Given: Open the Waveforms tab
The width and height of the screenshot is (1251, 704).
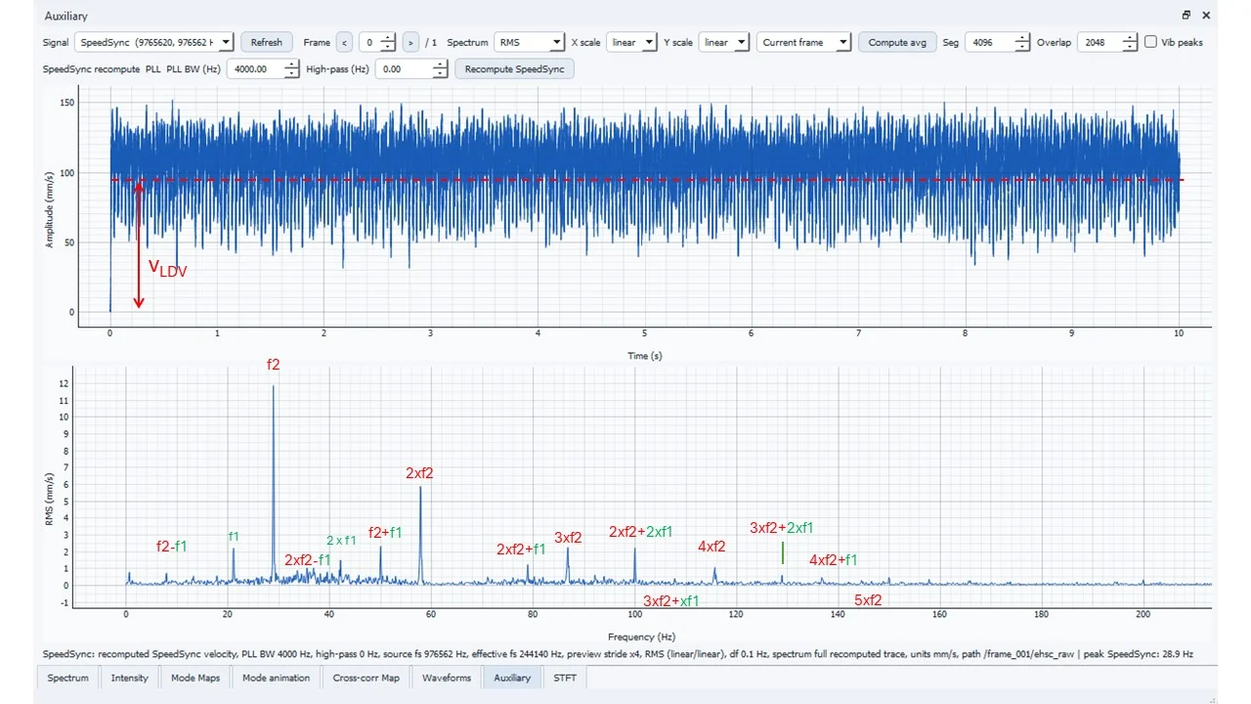Looking at the screenshot, I should pyautogui.click(x=447, y=678).
